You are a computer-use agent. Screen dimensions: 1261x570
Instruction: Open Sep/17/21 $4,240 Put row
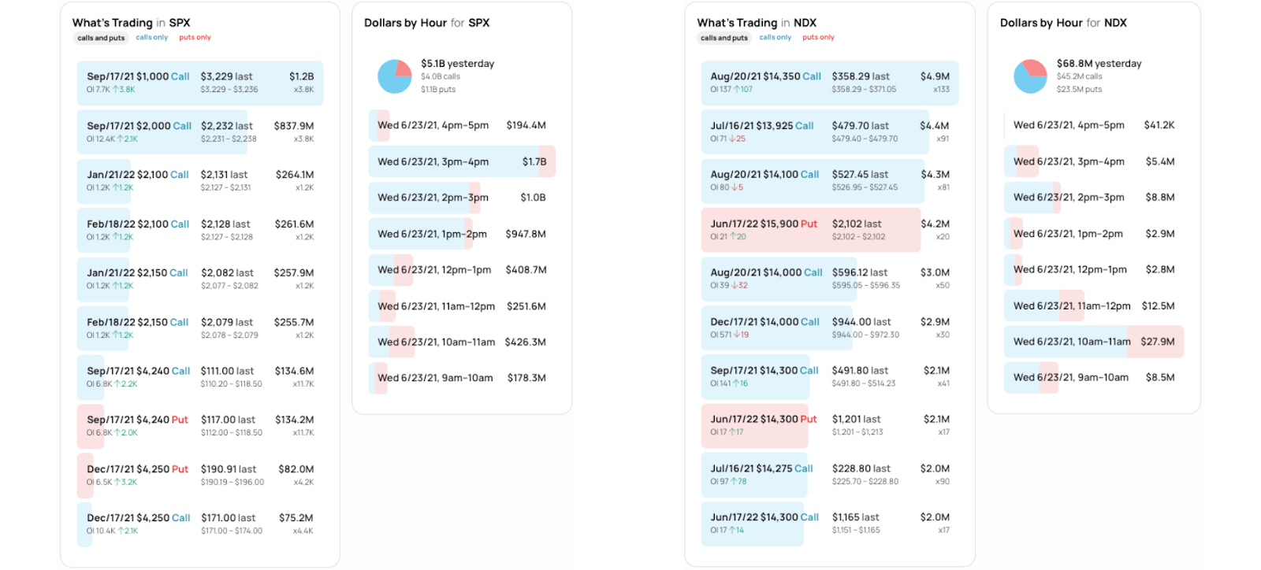(x=200, y=426)
